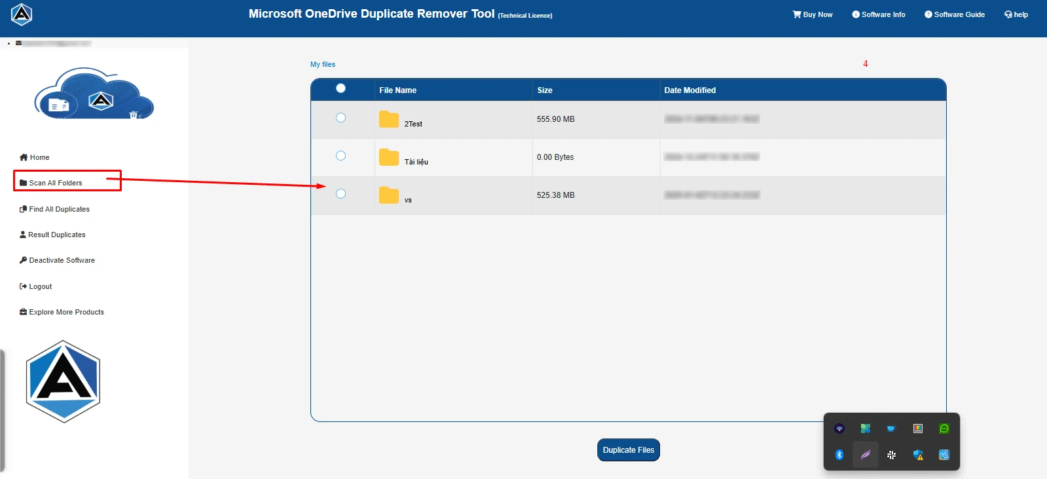The width and height of the screenshot is (1047, 479).
Task: Click the Slack tray icon
Action: point(891,455)
